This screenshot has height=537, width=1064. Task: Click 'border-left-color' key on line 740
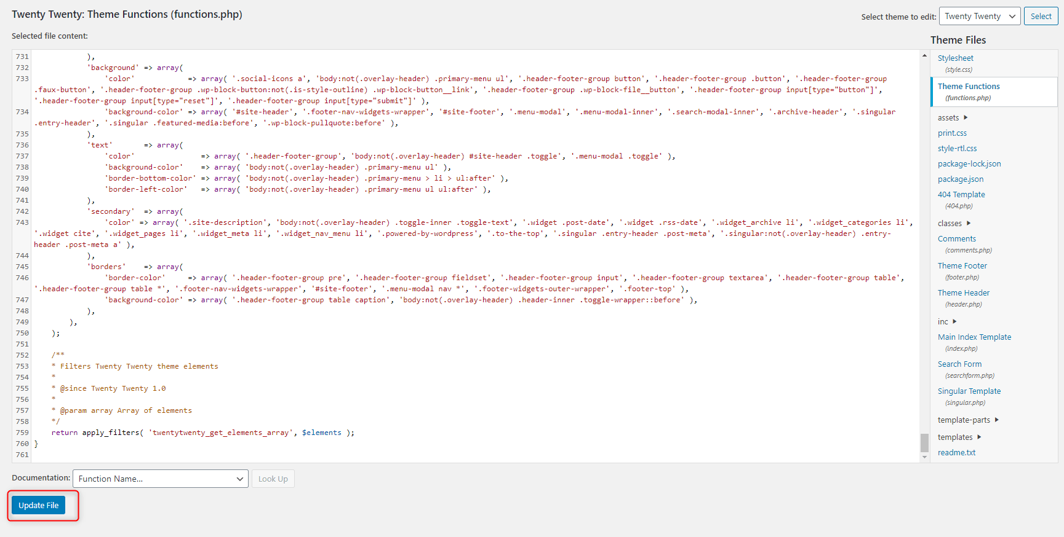pyautogui.click(x=146, y=189)
